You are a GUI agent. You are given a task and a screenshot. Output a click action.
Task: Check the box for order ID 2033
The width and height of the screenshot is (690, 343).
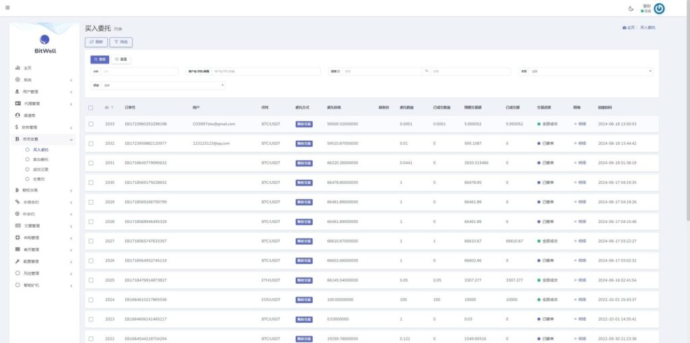pos(91,124)
